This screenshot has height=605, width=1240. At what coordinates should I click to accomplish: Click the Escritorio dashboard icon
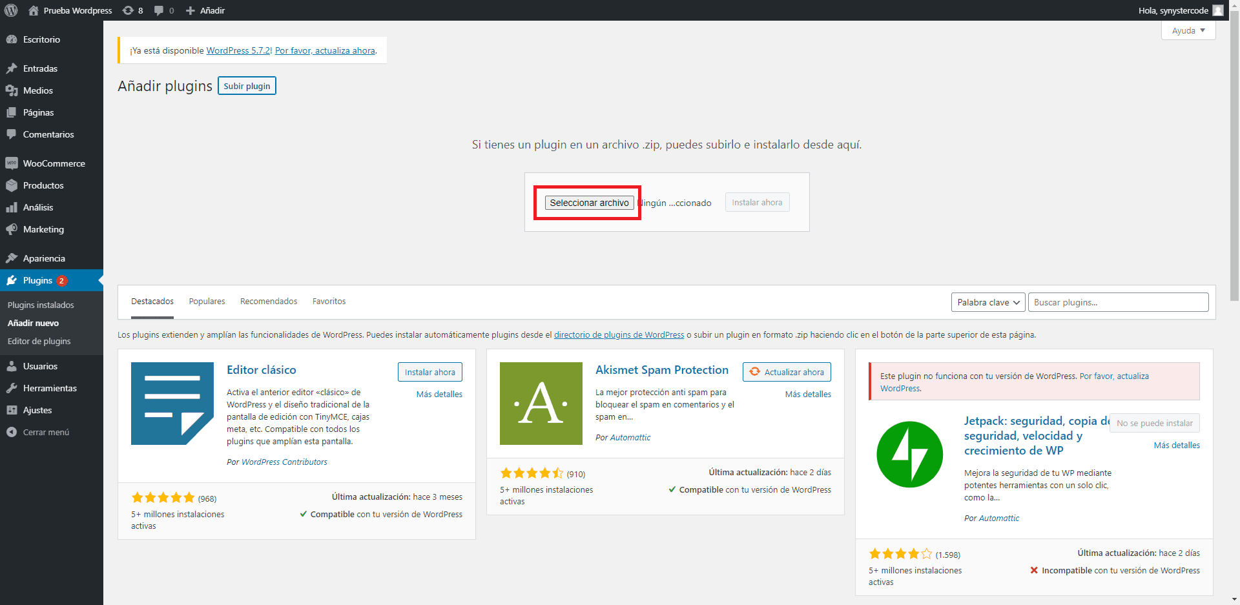[12, 39]
